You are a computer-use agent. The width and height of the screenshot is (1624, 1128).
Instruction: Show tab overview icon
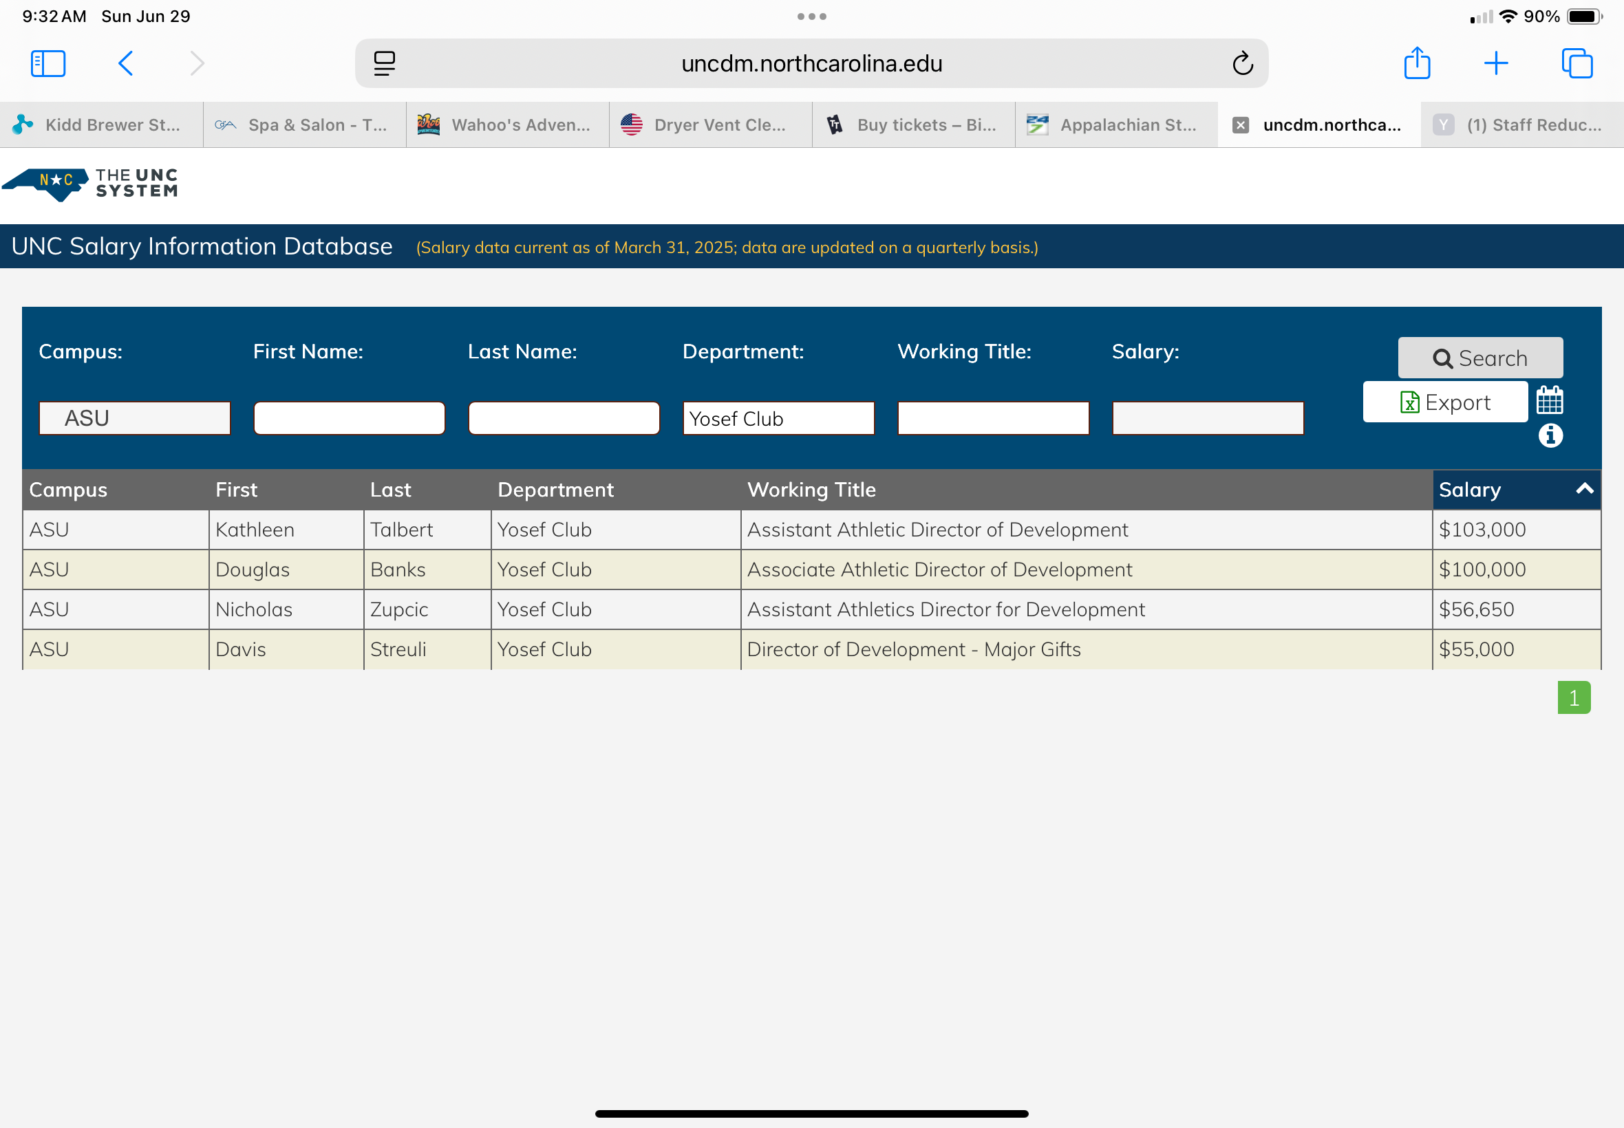tap(1576, 63)
